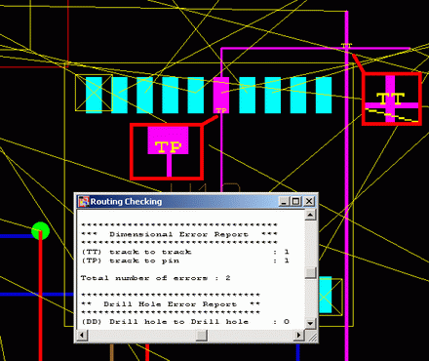Click the horizontal scrollbar right arrow
The height and width of the screenshot is (361, 429).
[x=299, y=335]
